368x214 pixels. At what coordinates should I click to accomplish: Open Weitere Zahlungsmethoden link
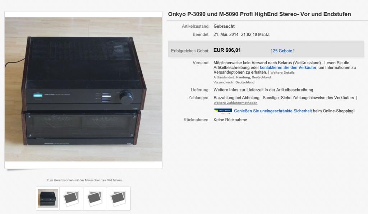click(235, 103)
